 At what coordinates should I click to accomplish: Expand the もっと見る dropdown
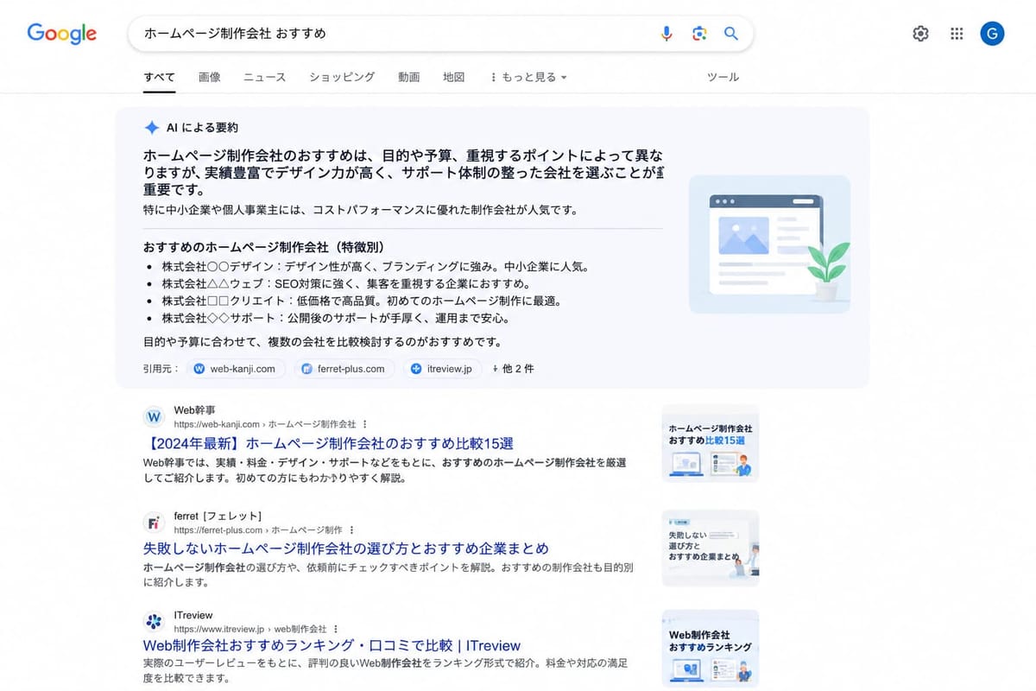pyautogui.click(x=528, y=77)
